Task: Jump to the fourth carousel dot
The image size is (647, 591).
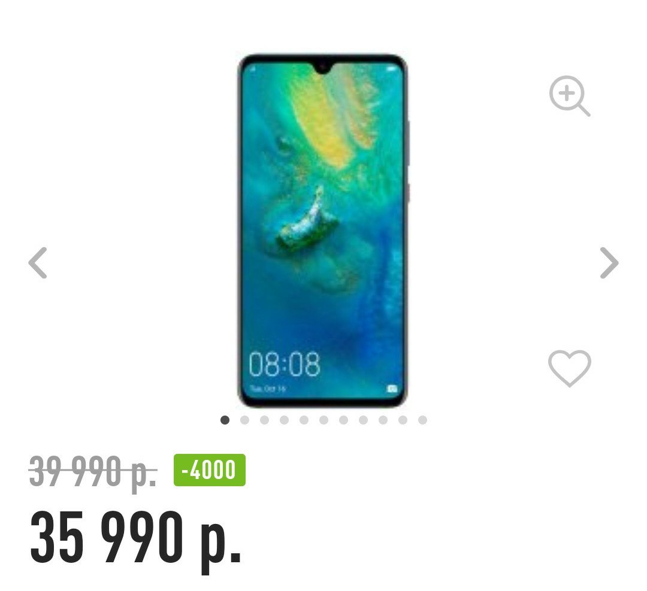Action: pos(285,420)
